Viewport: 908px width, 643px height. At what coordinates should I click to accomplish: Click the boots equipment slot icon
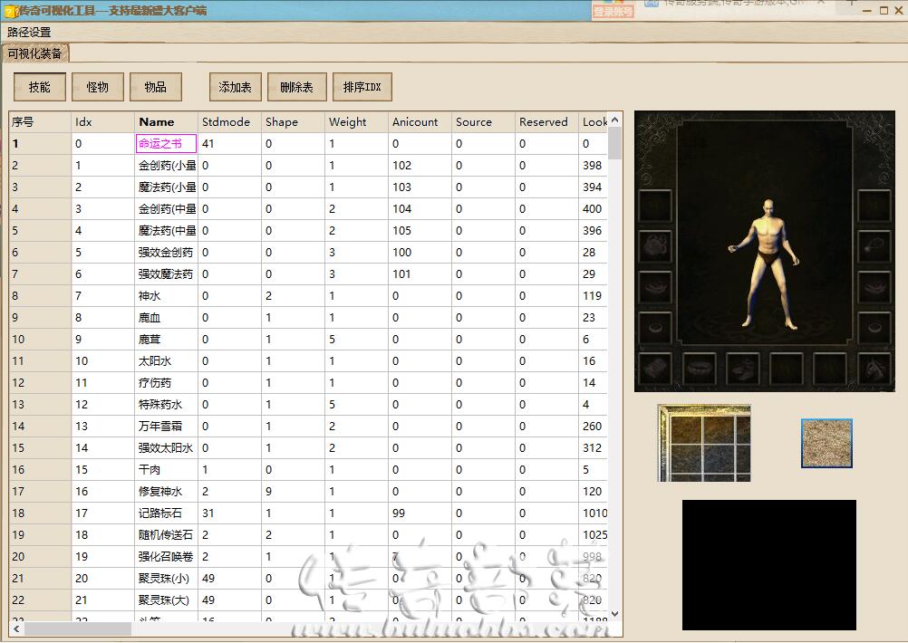742,369
